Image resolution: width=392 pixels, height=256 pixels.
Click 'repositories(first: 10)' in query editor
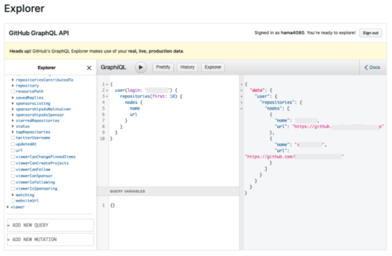pos(149,96)
